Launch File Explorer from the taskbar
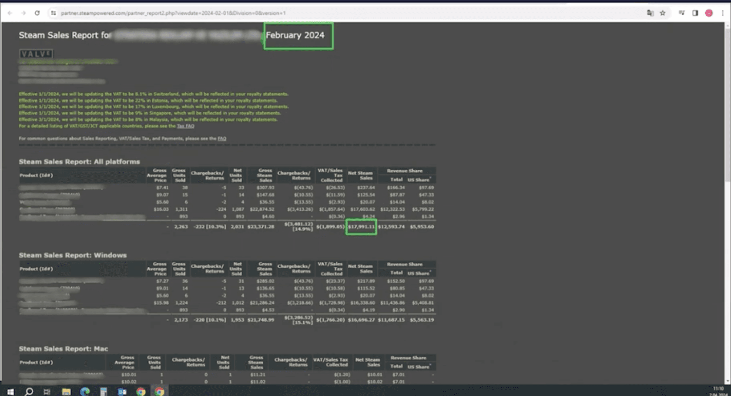The height and width of the screenshot is (396, 731). [66, 392]
